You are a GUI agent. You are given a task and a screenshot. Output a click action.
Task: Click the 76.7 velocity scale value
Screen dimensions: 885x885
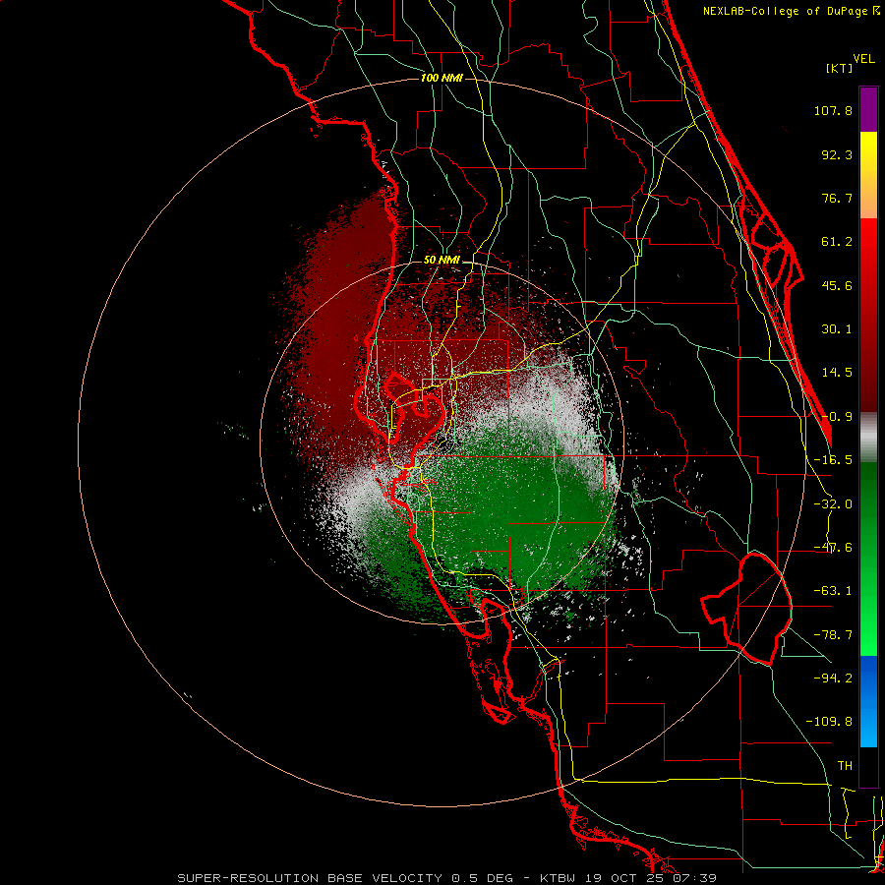pyautogui.click(x=837, y=198)
